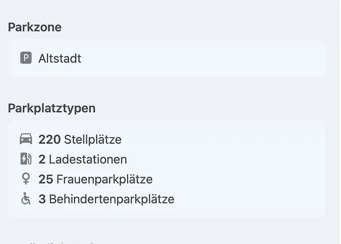The width and height of the screenshot is (341, 244).
Task: Click the Stellplätze label
Action: (92, 140)
